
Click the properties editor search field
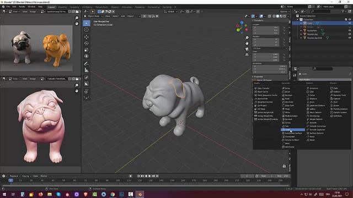[x=322, y=68]
